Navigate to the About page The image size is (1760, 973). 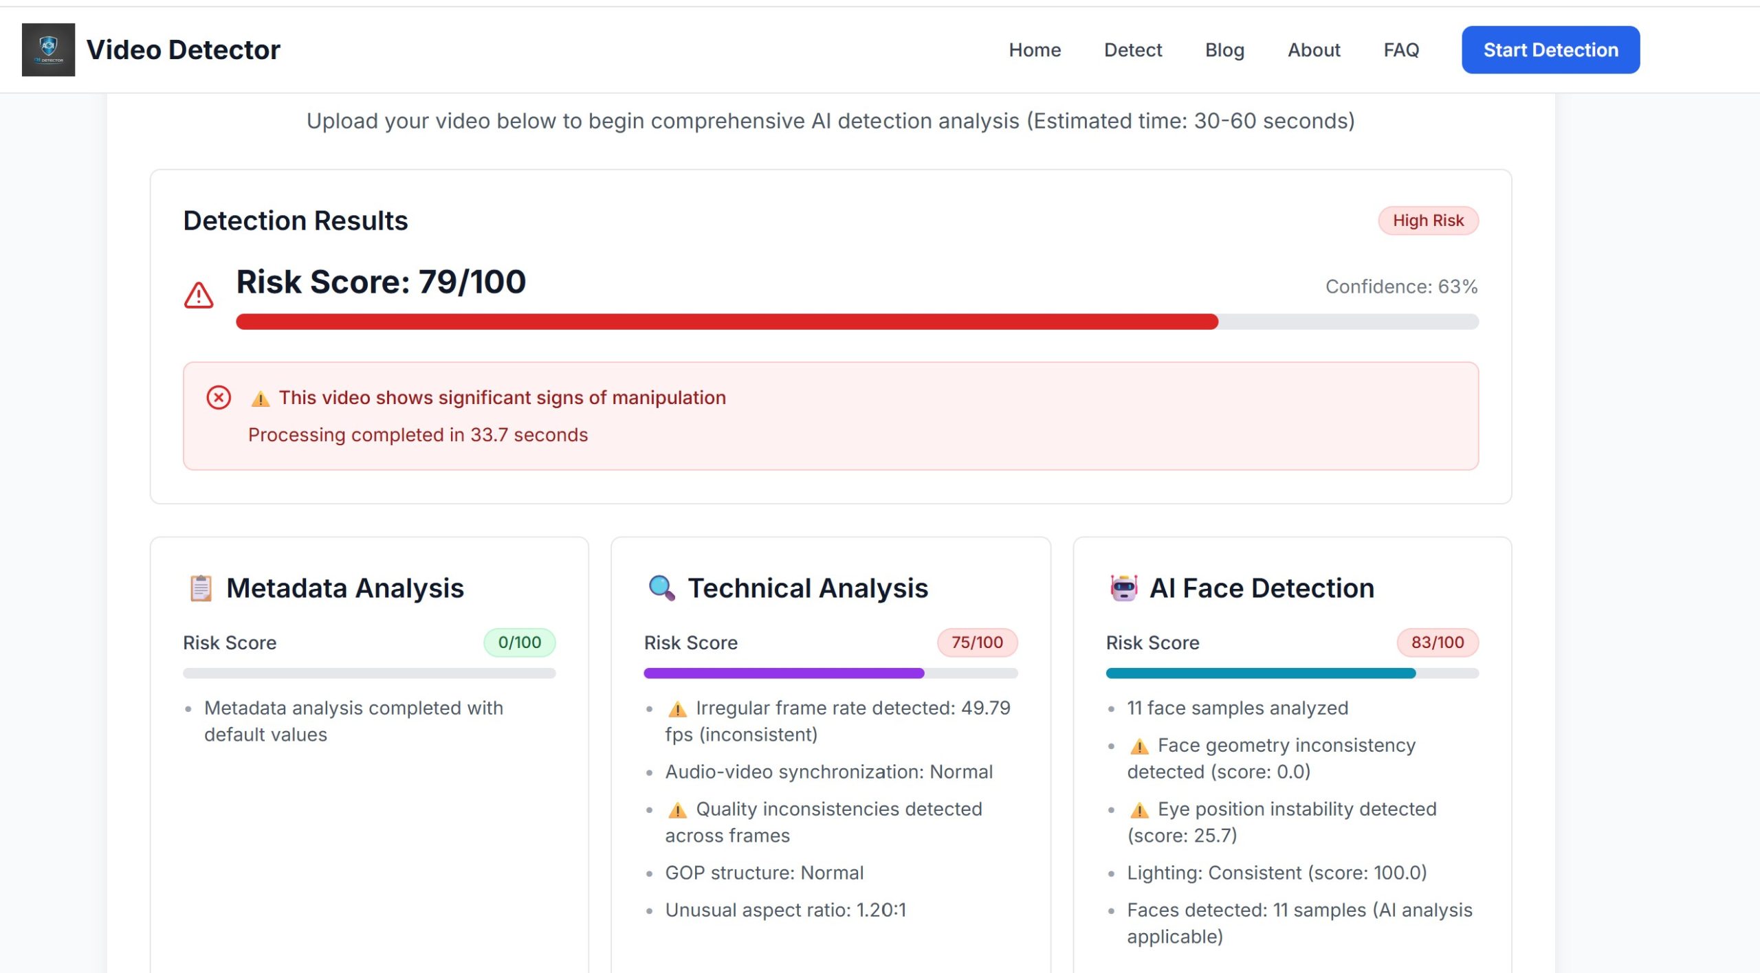click(x=1314, y=49)
